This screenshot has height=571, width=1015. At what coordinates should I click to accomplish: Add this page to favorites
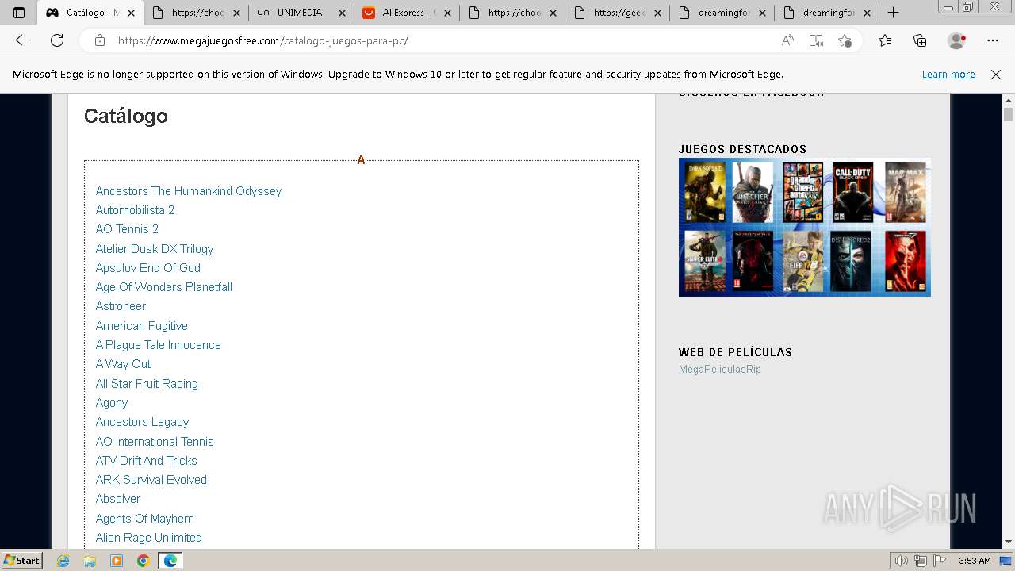(x=845, y=40)
